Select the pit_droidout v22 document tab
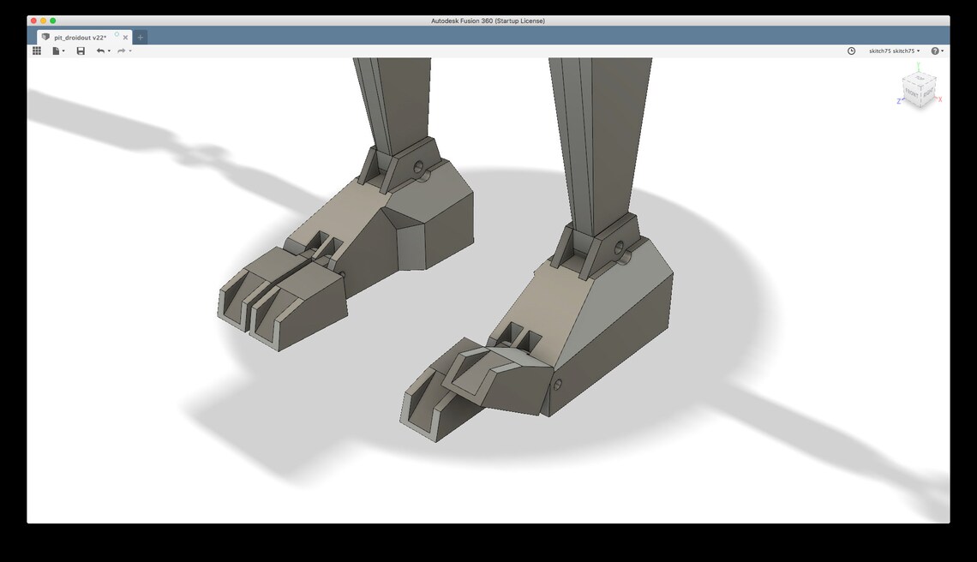The width and height of the screenshot is (977, 562). 81,37
